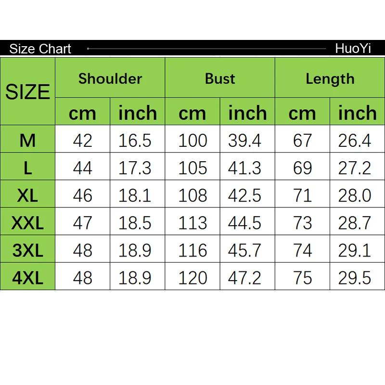Viewport: 385px width, 385px height.
Task: Click the shoulder value 46 cm cell
Action: 82,195
